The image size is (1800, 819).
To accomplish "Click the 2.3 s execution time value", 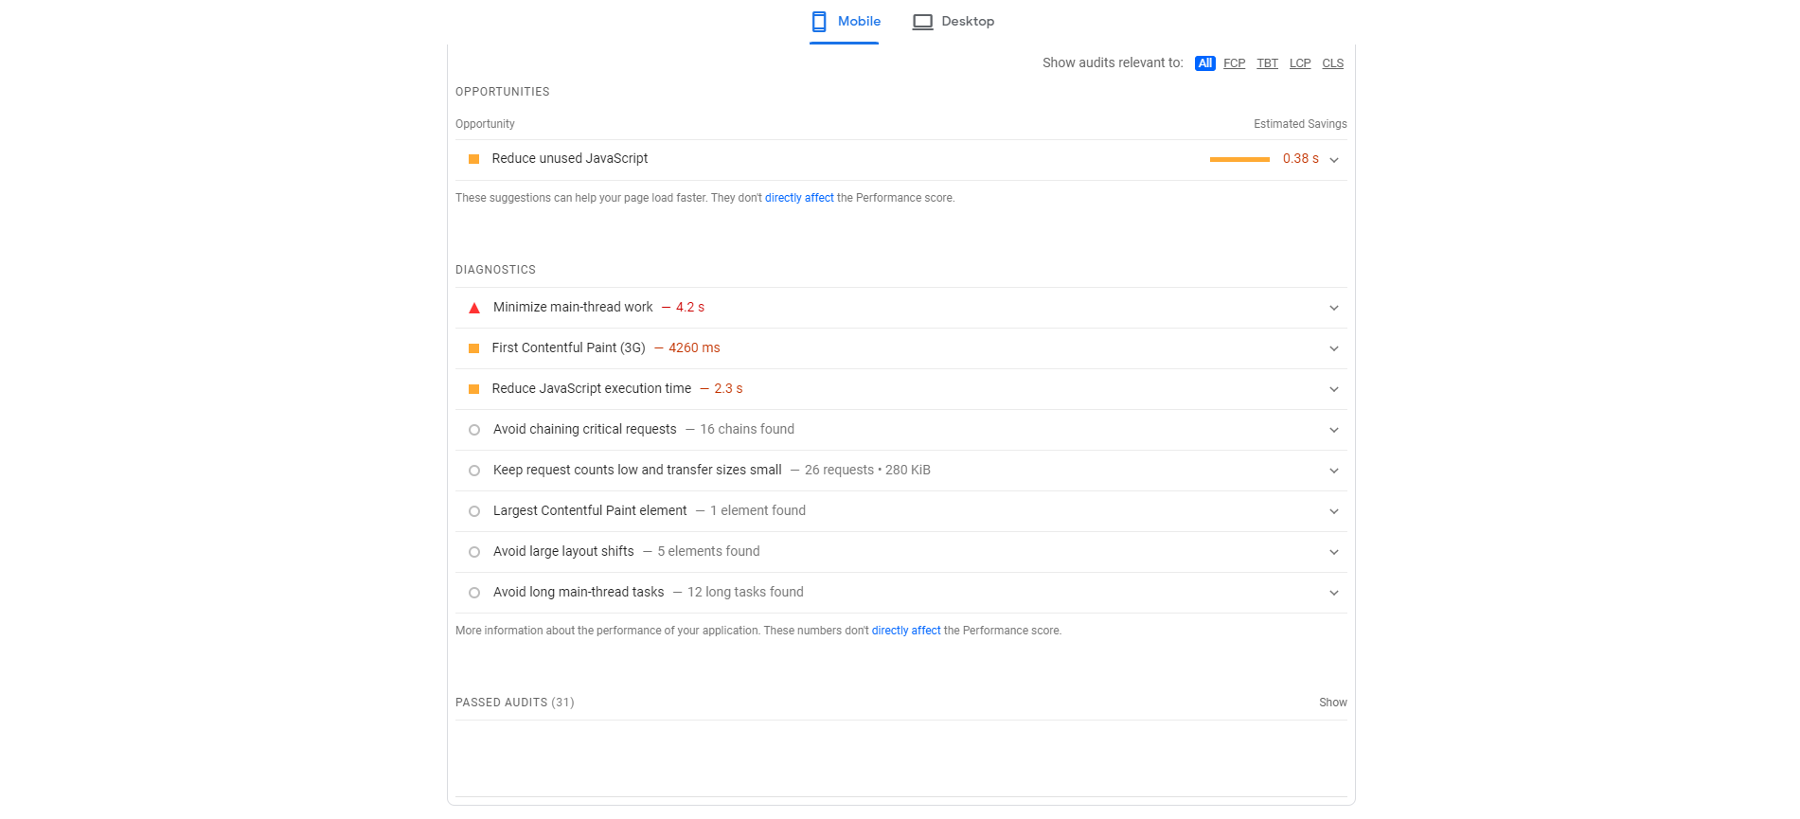I will (x=728, y=388).
